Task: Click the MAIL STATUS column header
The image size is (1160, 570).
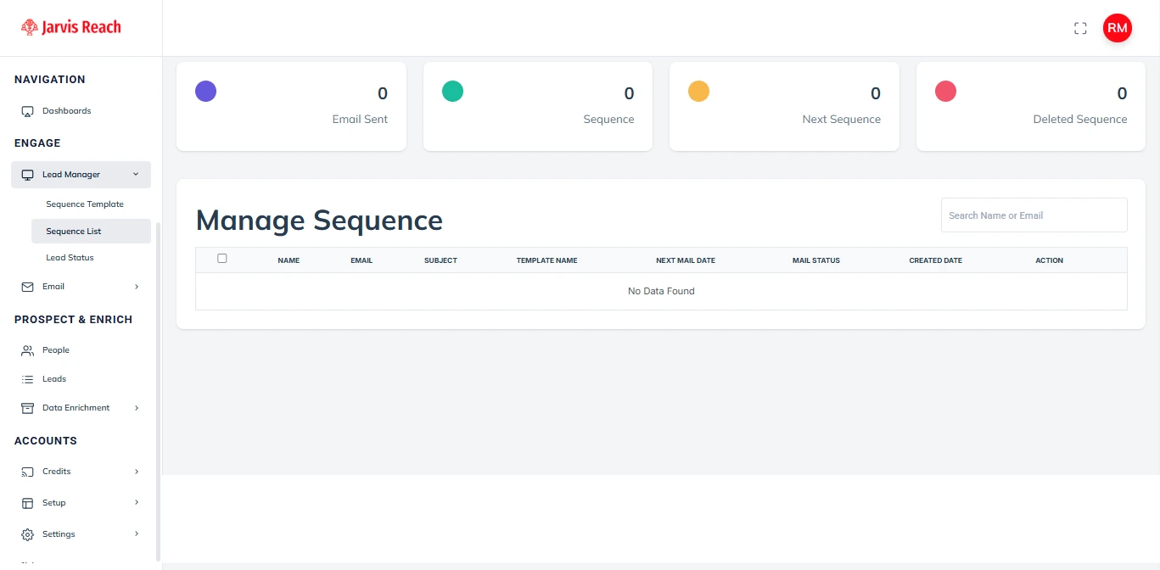Action: click(x=816, y=260)
